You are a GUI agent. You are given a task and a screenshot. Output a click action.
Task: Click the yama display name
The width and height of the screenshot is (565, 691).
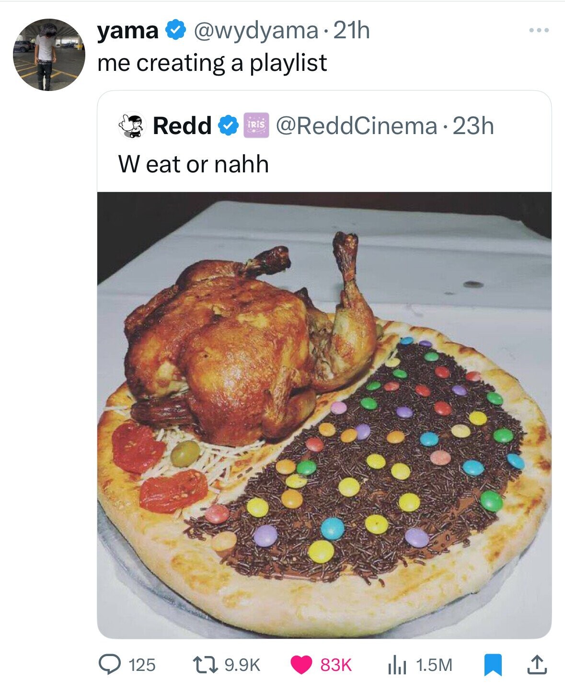127,31
